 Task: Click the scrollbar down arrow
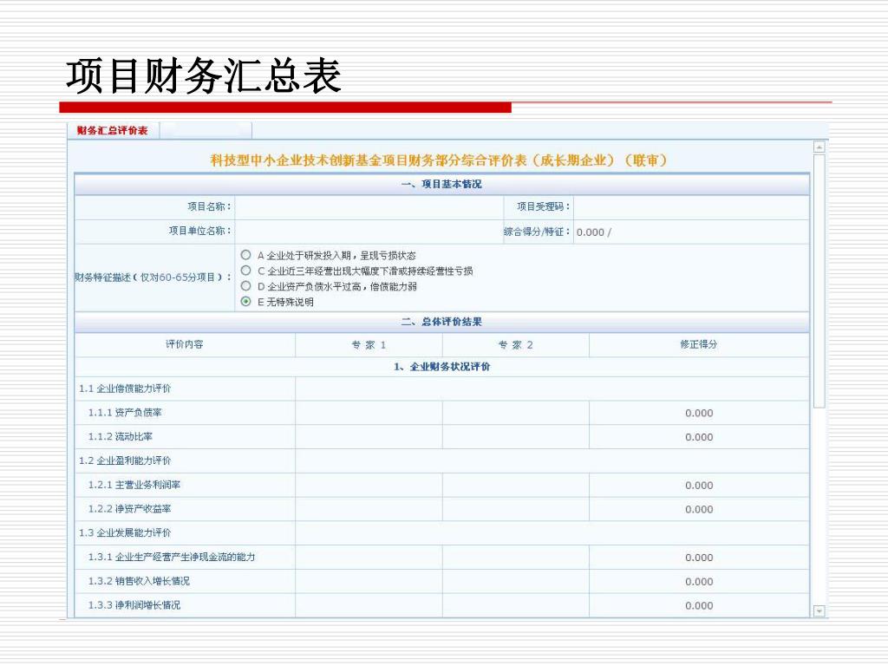pyautogui.click(x=819, y=611)
